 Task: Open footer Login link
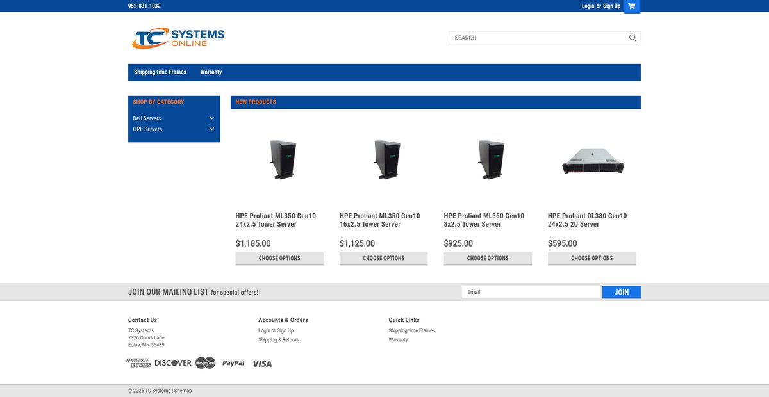click(264, 331)
